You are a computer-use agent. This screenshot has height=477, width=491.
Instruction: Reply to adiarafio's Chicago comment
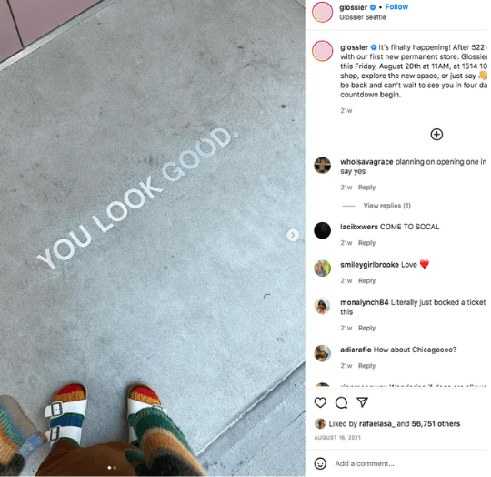[366, 366]
